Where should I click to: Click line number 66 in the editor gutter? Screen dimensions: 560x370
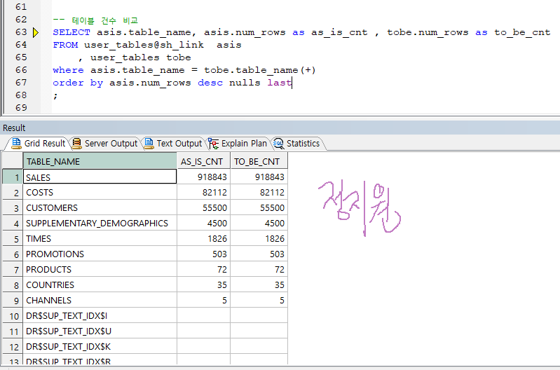tap(20, 70)
